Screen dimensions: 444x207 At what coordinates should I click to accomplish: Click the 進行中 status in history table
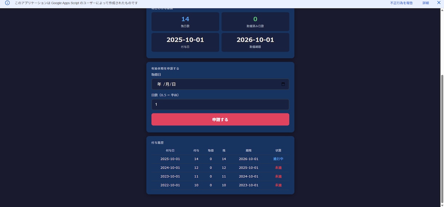pos(278,159)
